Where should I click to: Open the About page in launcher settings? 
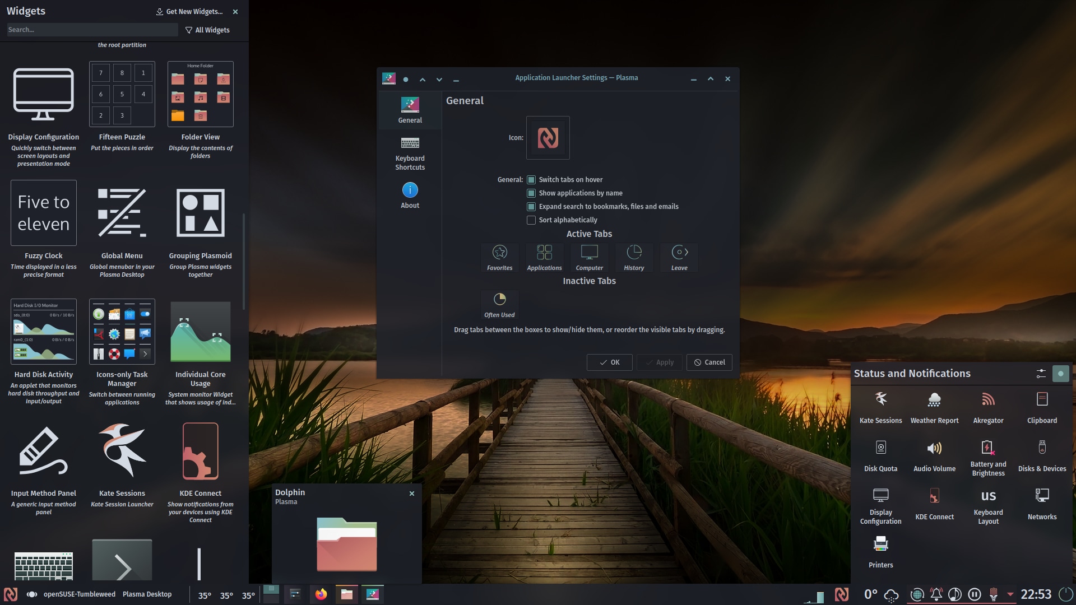pyautogui.click(x=410, y=196)
